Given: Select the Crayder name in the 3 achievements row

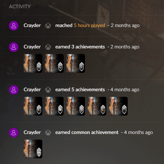Looking at the screenshot, I should tap(32, 47).
